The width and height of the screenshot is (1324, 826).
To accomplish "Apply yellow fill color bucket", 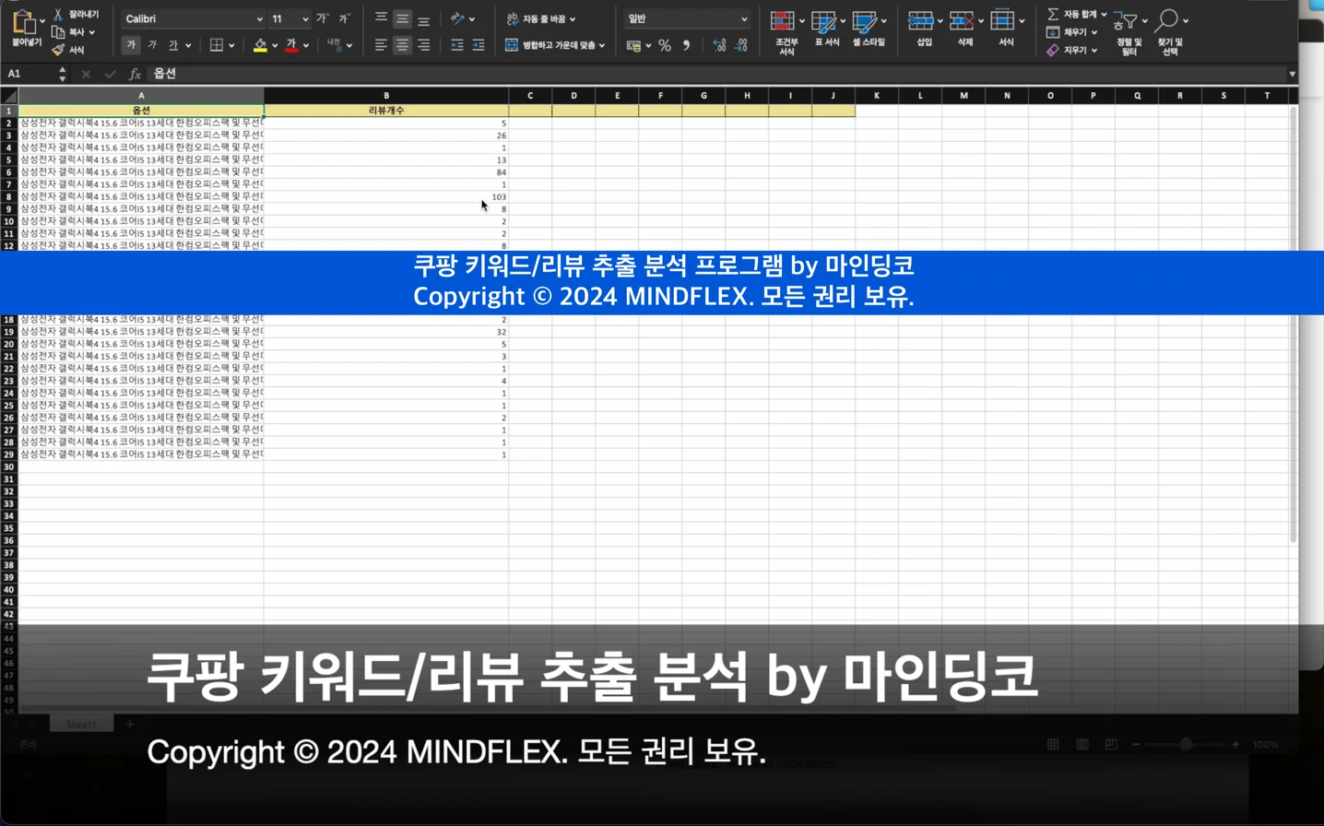I will click(x=260, y=45).
